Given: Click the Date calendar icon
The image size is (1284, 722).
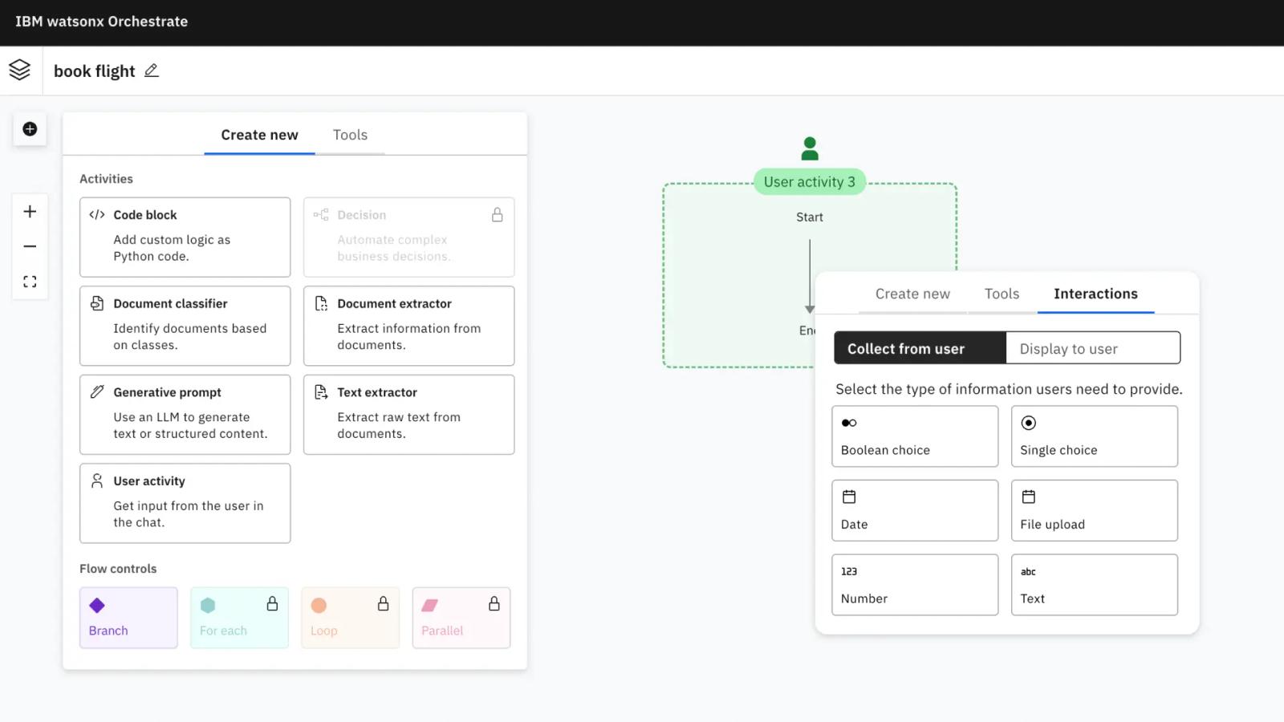Looking at the screenshot, I should point(849,497).
